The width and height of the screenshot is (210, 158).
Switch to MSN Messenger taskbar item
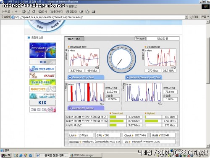pos(86,155)
